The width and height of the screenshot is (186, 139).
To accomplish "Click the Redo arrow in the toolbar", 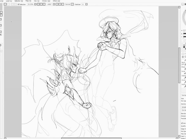I will pyautogui.click(x=8, y=4).
